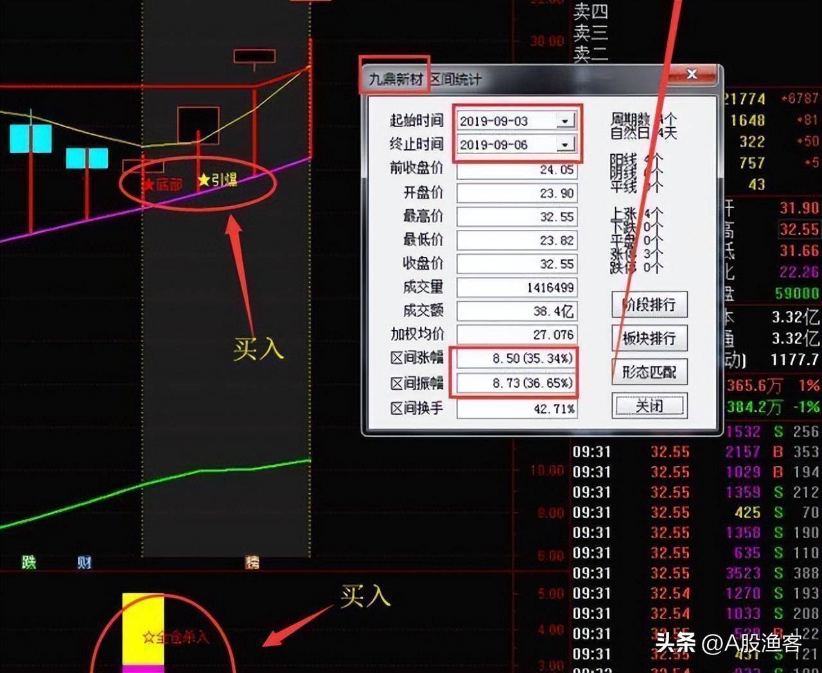Click the topmost black candlestick near the high
This screenshot has width=822, height=673.
(254, 57)
